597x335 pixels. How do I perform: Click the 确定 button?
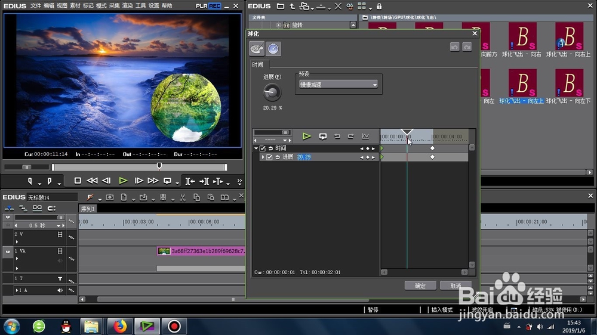420,286
